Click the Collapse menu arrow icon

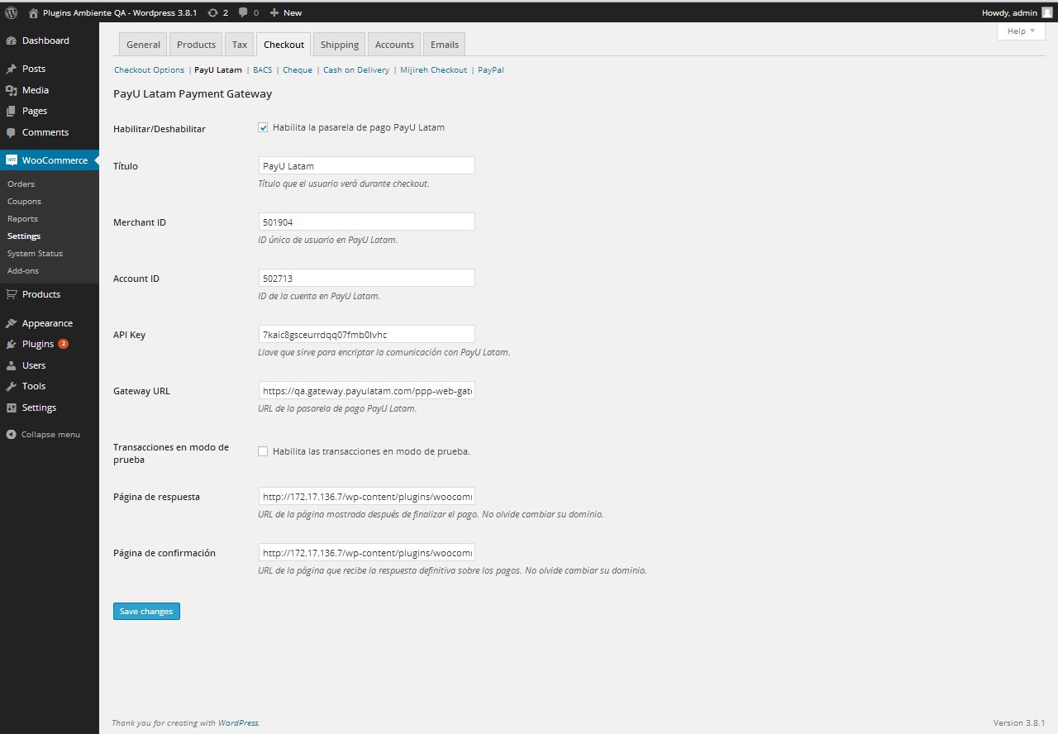coord(12,434)
